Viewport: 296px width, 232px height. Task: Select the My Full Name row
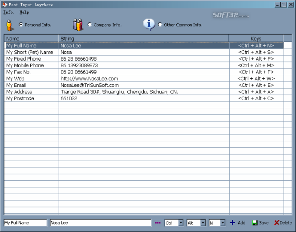(144, 45)
